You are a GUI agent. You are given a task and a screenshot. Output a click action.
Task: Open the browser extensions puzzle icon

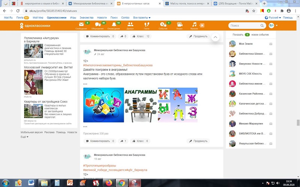(x=282, y=11)
